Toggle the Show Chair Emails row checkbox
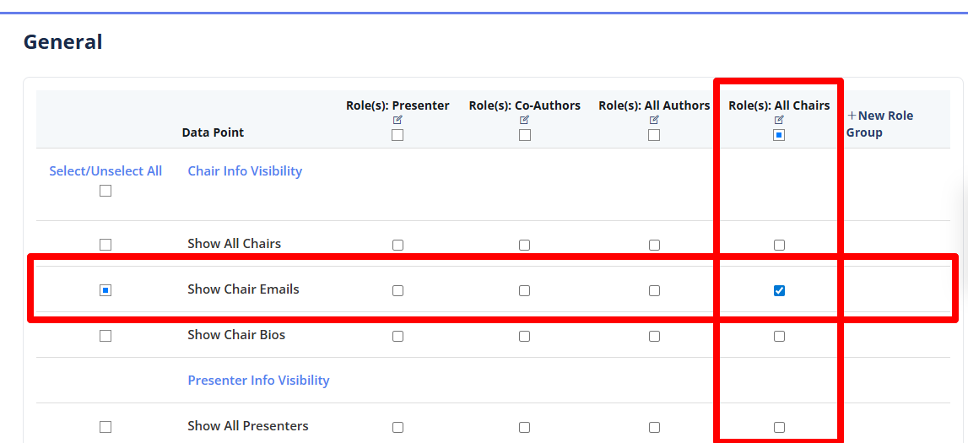 tap(105, 290)
